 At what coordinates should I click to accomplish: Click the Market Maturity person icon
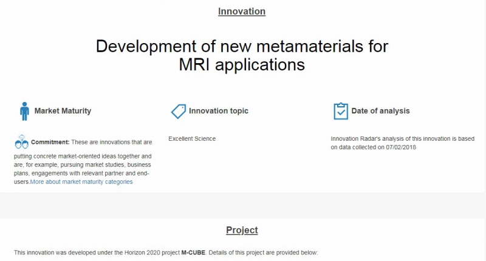coord(24,111)
